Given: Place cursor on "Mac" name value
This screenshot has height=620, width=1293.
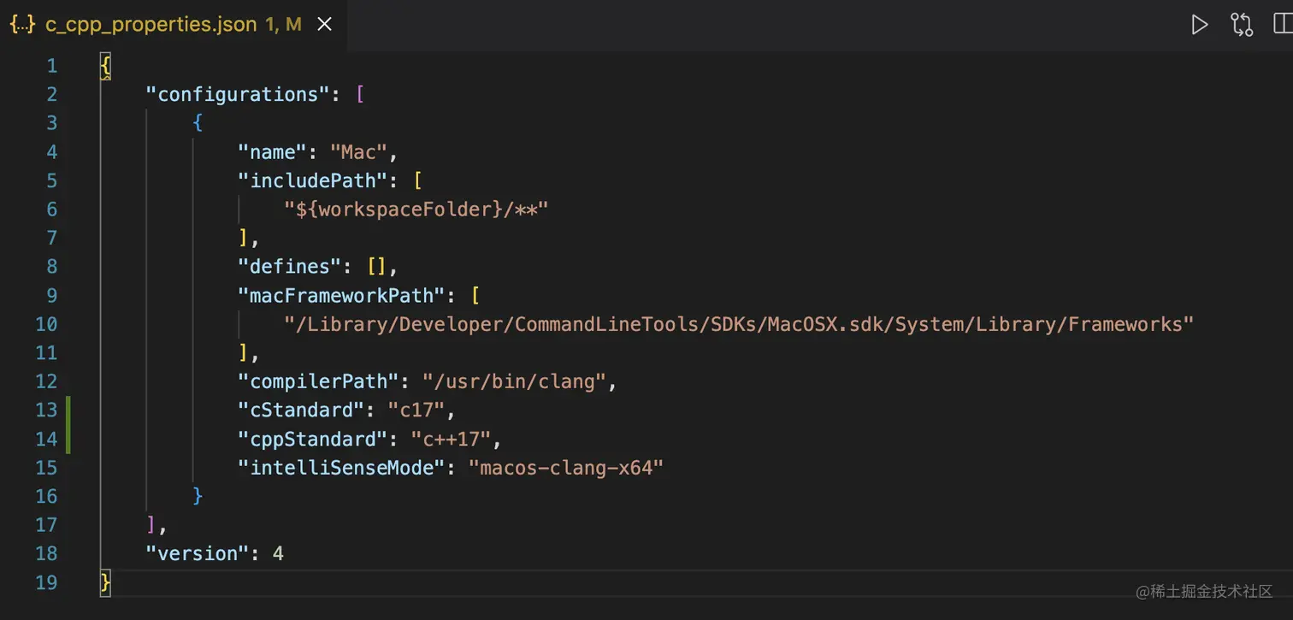Looking at the screenshot, I should pos(359,152).
